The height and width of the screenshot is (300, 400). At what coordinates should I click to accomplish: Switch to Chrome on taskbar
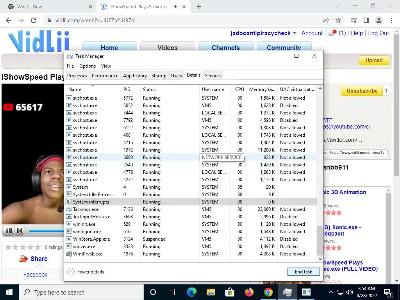(x=268, y=292)
